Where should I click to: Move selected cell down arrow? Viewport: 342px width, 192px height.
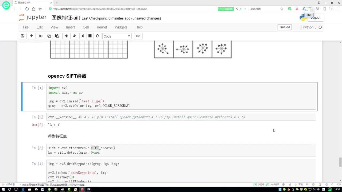tap(74, 36)
